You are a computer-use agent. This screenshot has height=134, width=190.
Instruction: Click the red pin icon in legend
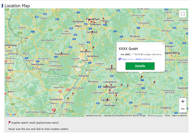(x=10, y=123)
